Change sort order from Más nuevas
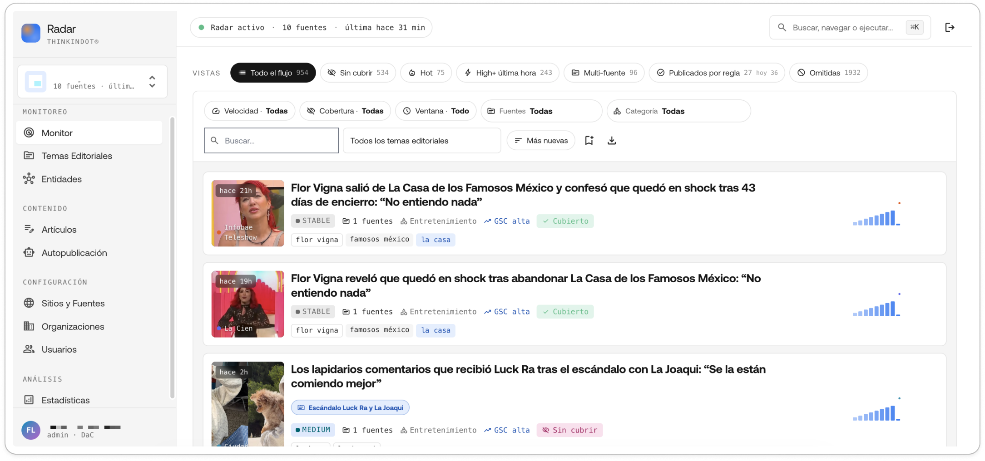Viewport: 985px width, 461px height. [541, 141]
